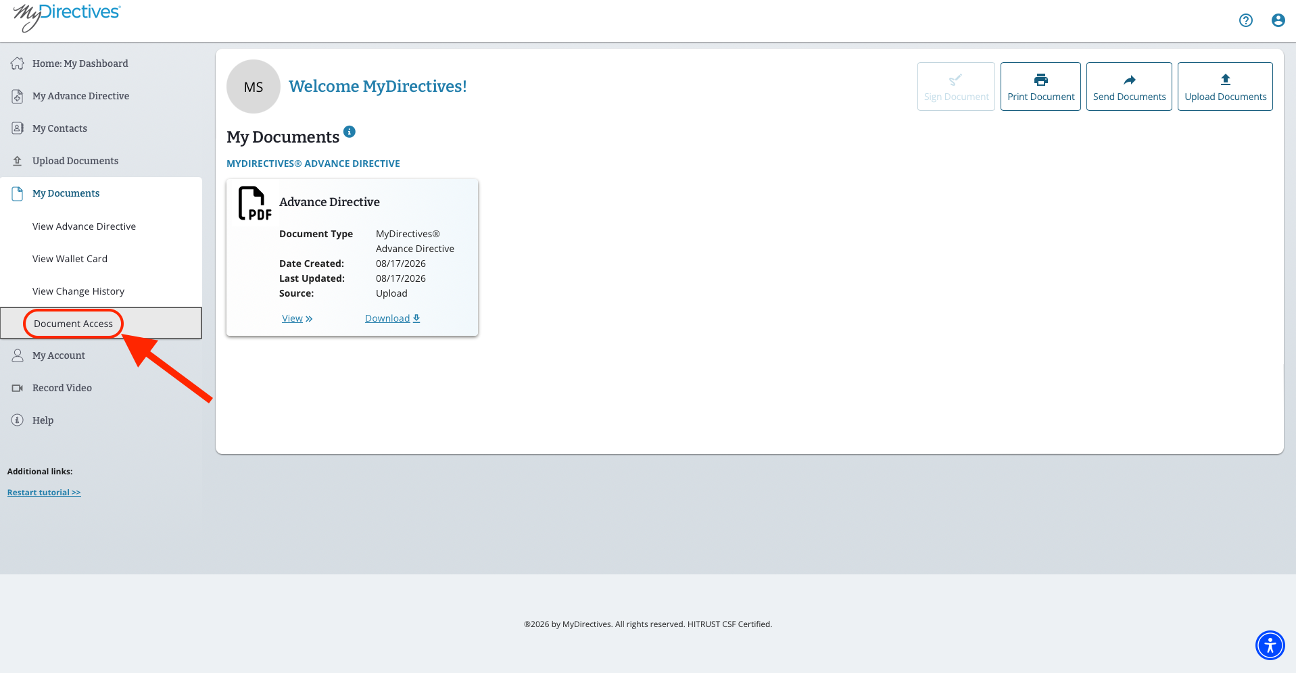Click the My Documents info tooltip icon
Viewport: 1296px width, 673px height.
point(349,132)
